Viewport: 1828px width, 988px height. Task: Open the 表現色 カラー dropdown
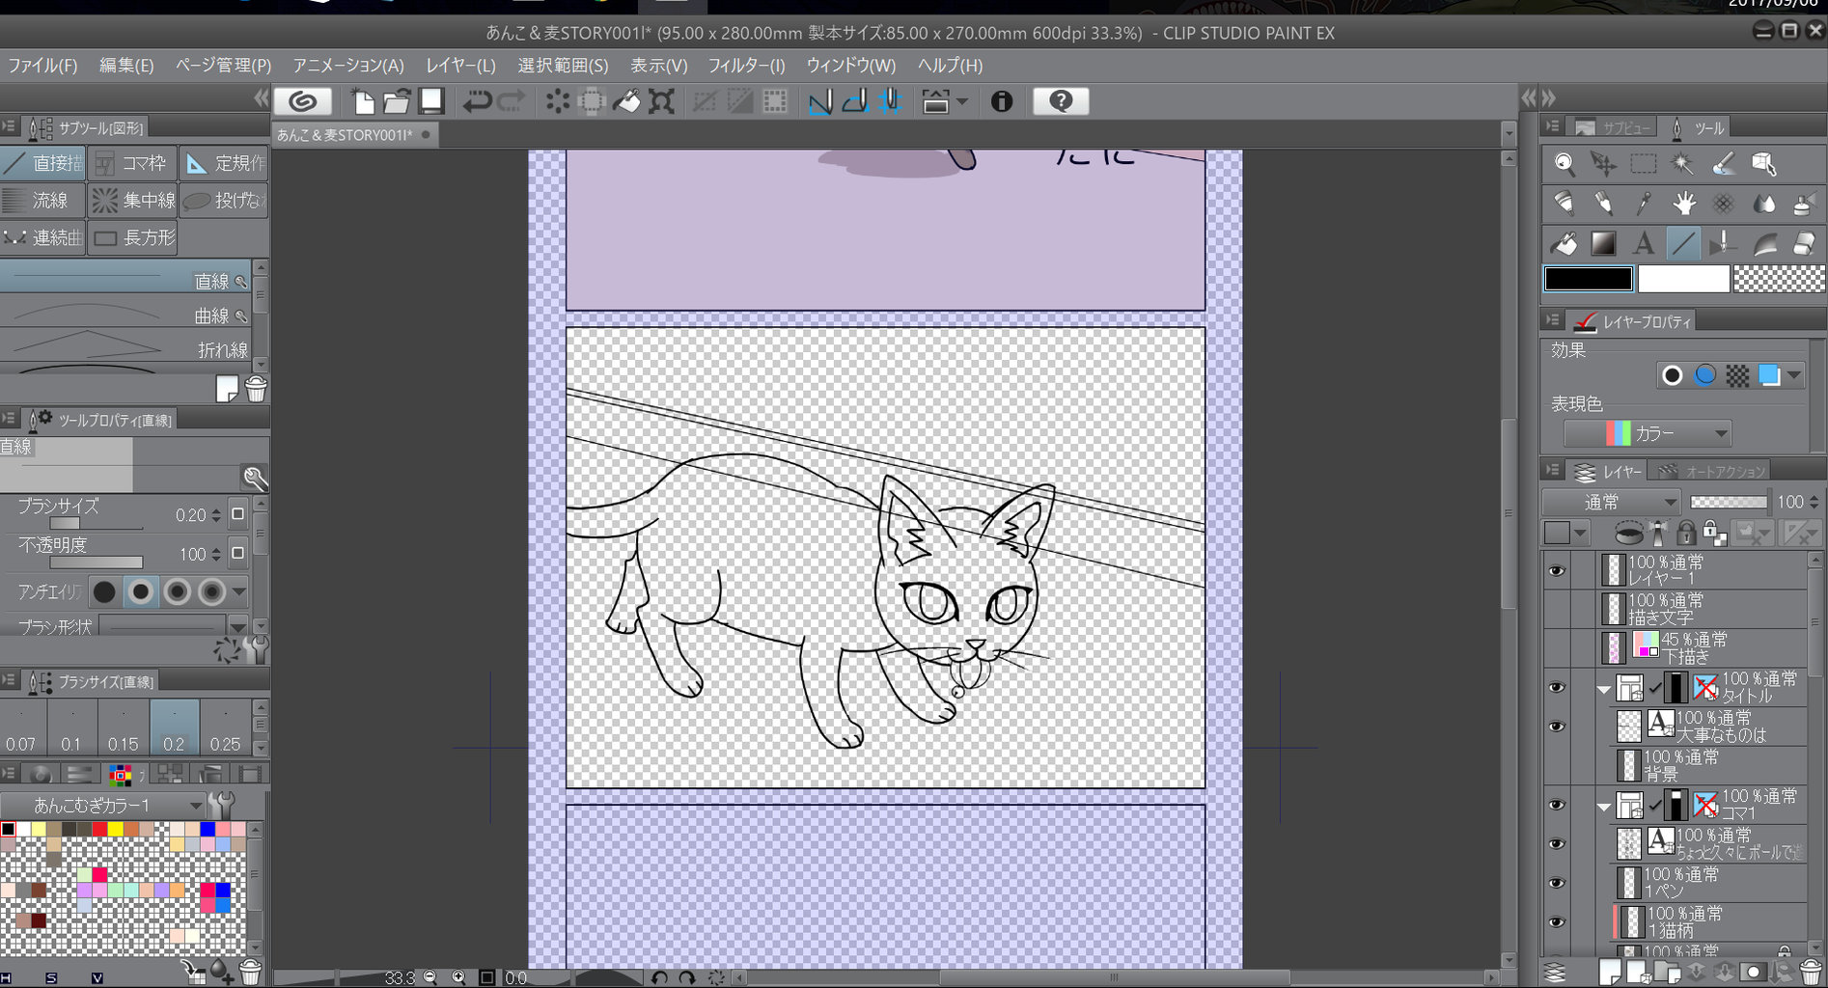1647,433
